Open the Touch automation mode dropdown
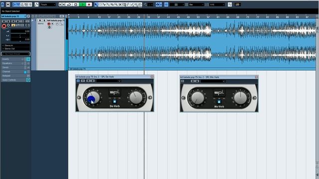The image size is (319, 179). coord(48,4)
